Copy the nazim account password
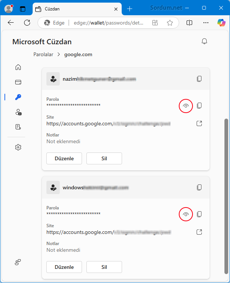This screenshot has width=230, height=283. [x=199, y=106]
